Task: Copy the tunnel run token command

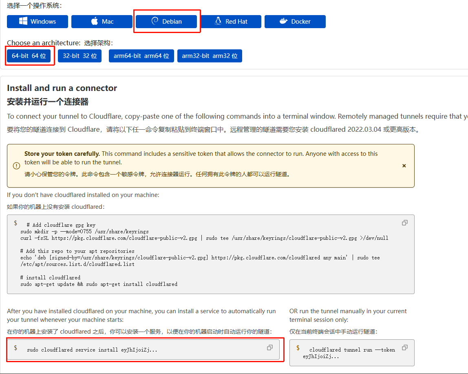Action: pos(405,347)
